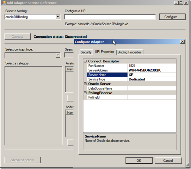Click the empty PollingId value field
The height and width of the screenshot is (169, 191).
(x=152, y=97)
